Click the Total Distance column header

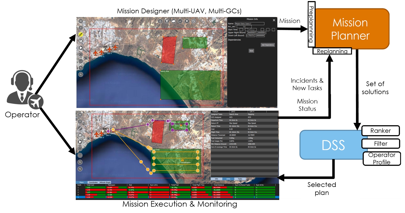223,185
